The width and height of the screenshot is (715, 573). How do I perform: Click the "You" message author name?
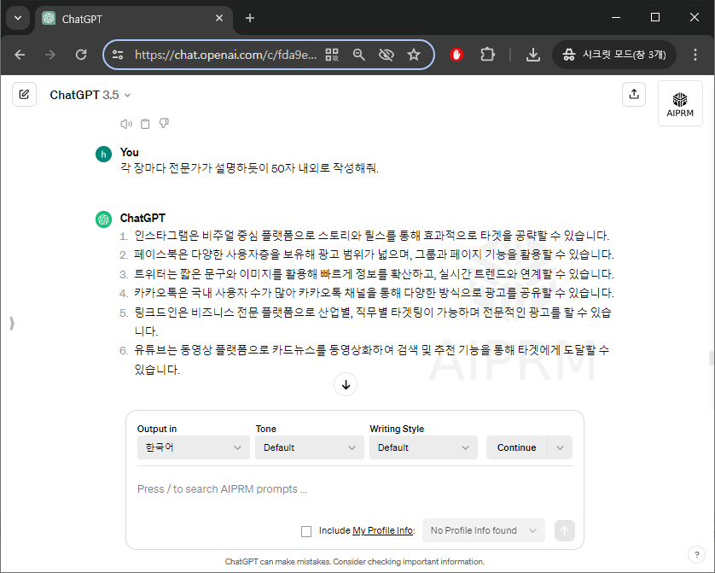coord(130,152)
